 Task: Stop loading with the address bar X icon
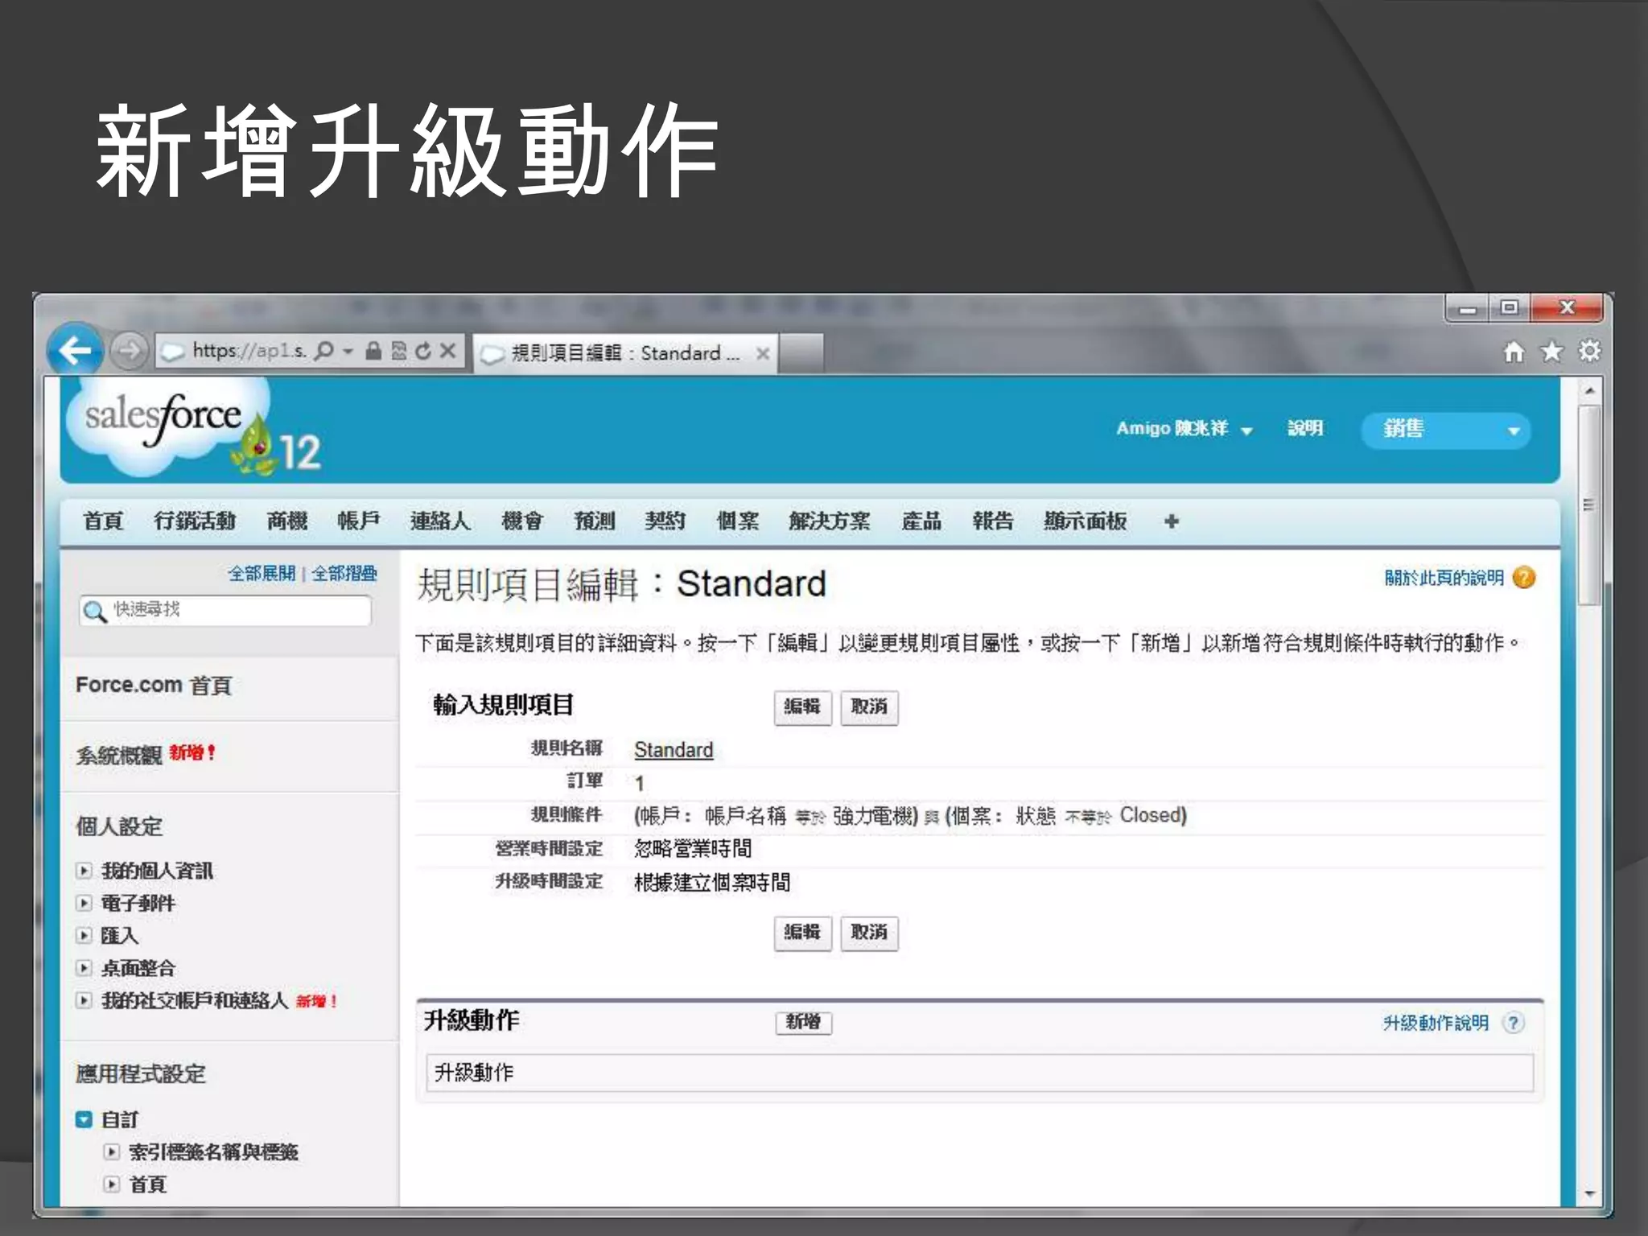pos(448,351)
